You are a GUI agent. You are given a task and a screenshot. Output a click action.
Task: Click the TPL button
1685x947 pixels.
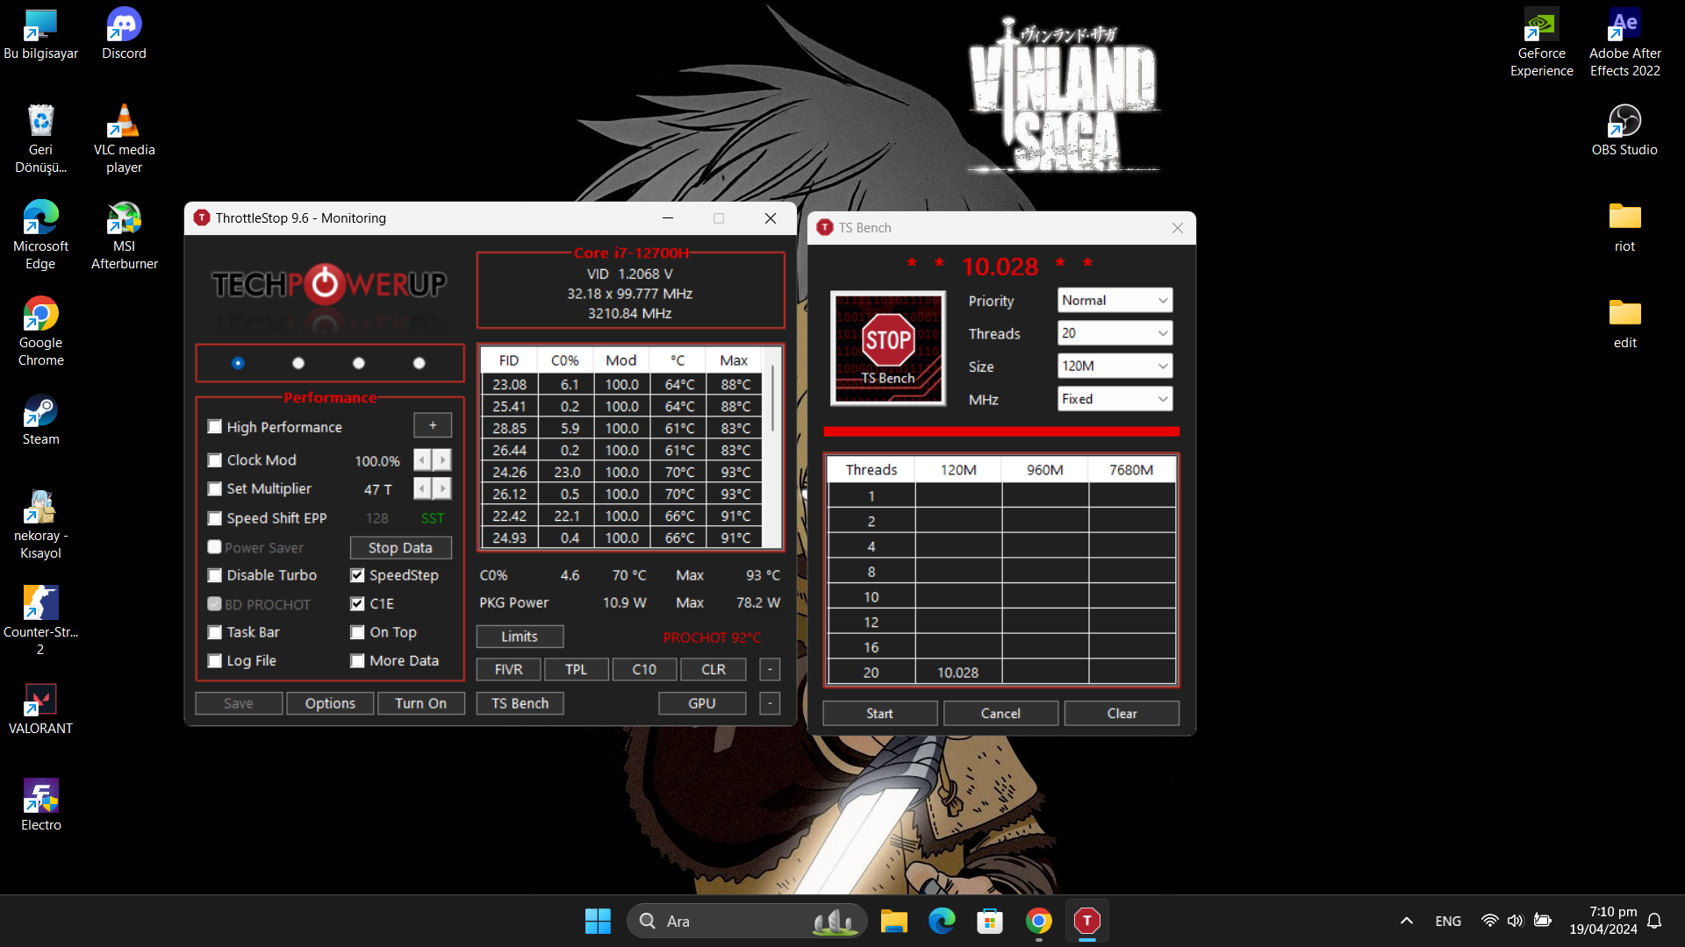576,669
